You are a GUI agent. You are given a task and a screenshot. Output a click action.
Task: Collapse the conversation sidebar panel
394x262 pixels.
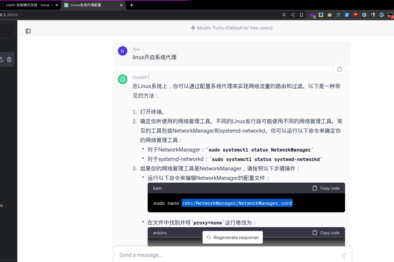28,31
